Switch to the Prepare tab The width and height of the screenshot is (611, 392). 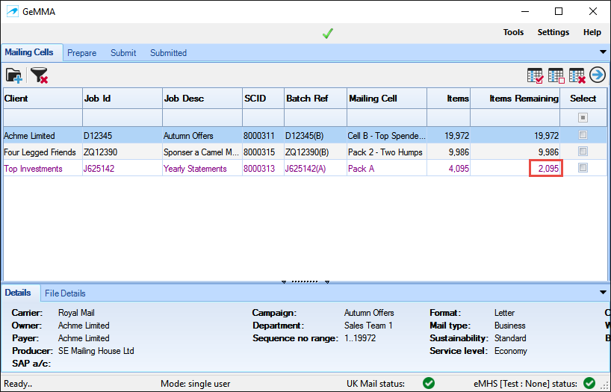coord(82,53)
